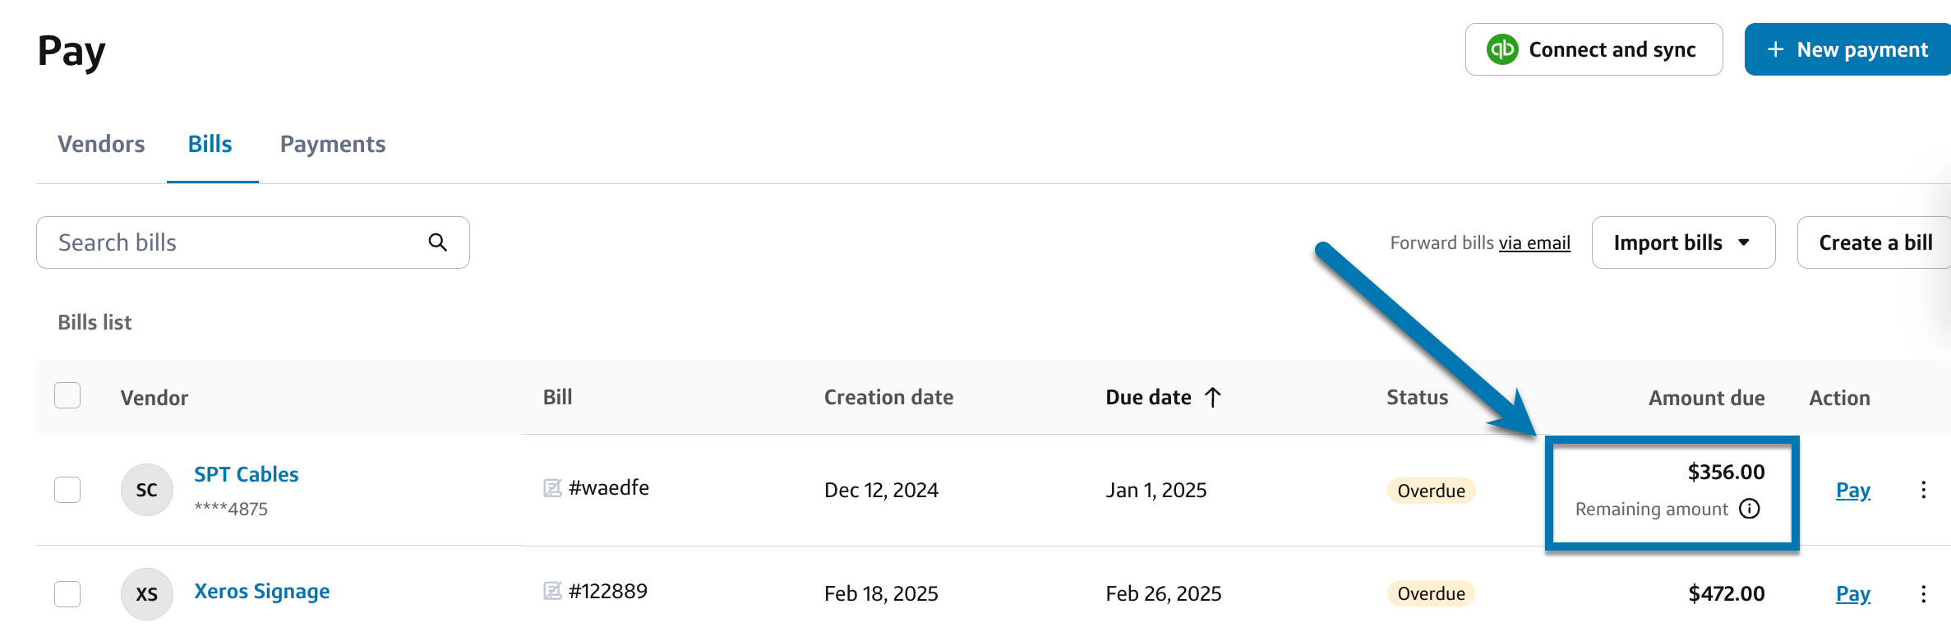This screenshot has height=641, width=1951.
Task: Switch to the Vendors tab
Action: (x=101, y=144)
